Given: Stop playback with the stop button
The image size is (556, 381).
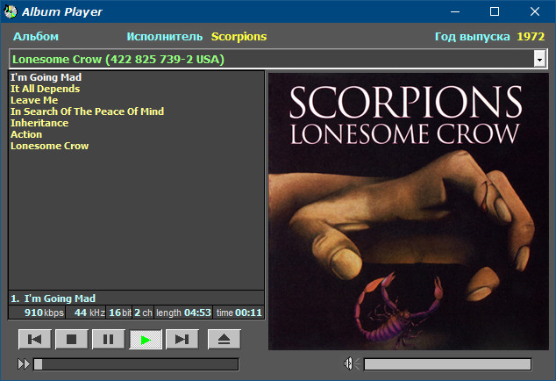Looking at the screenshot, I should (72, 340).
